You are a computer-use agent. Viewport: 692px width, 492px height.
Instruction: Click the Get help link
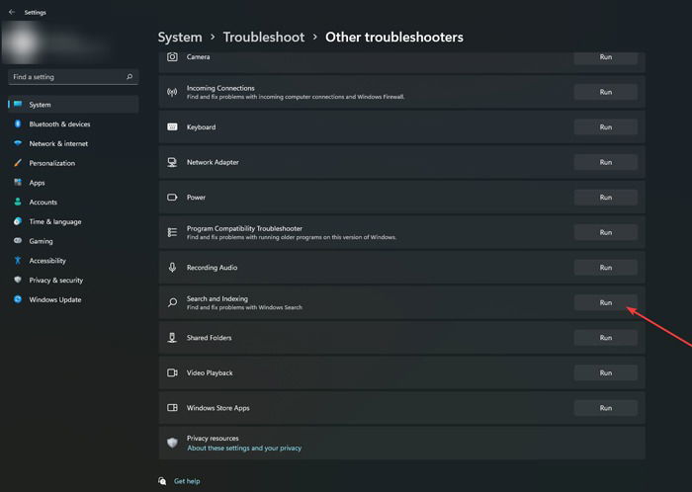point(187,481)
